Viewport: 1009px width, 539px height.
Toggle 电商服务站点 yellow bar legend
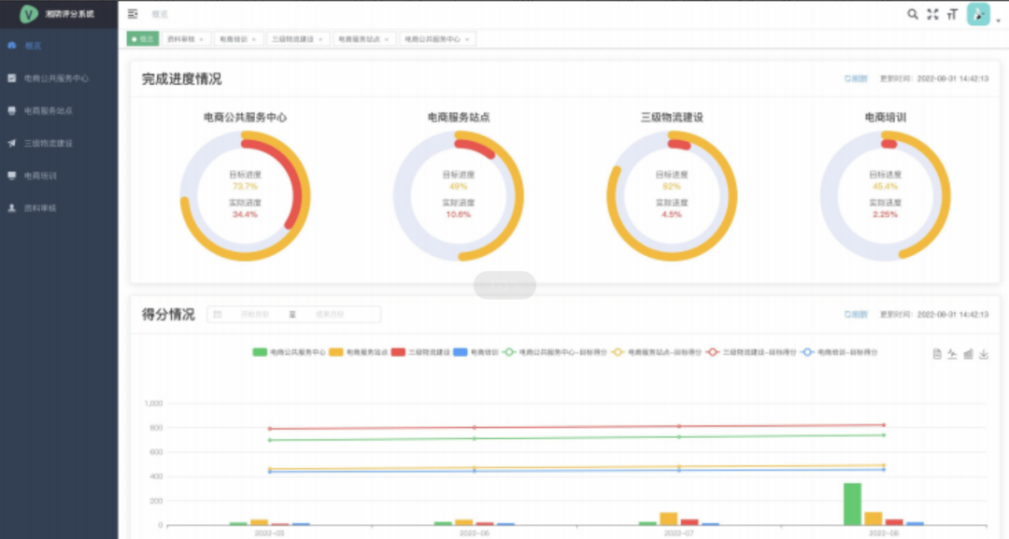point(364,352)
